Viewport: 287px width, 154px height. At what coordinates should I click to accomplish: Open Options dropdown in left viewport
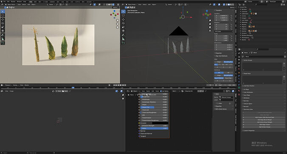tap(115, 7)
